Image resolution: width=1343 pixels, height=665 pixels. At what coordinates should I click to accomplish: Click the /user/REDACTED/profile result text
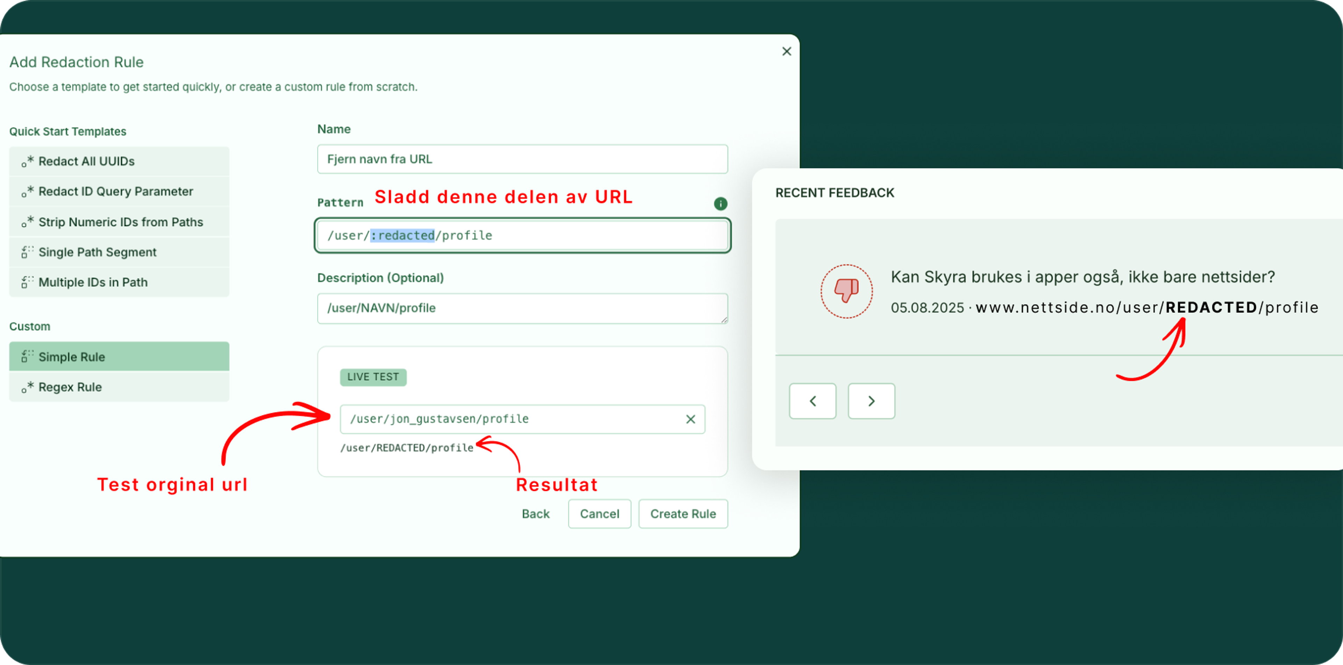point(407,448)
